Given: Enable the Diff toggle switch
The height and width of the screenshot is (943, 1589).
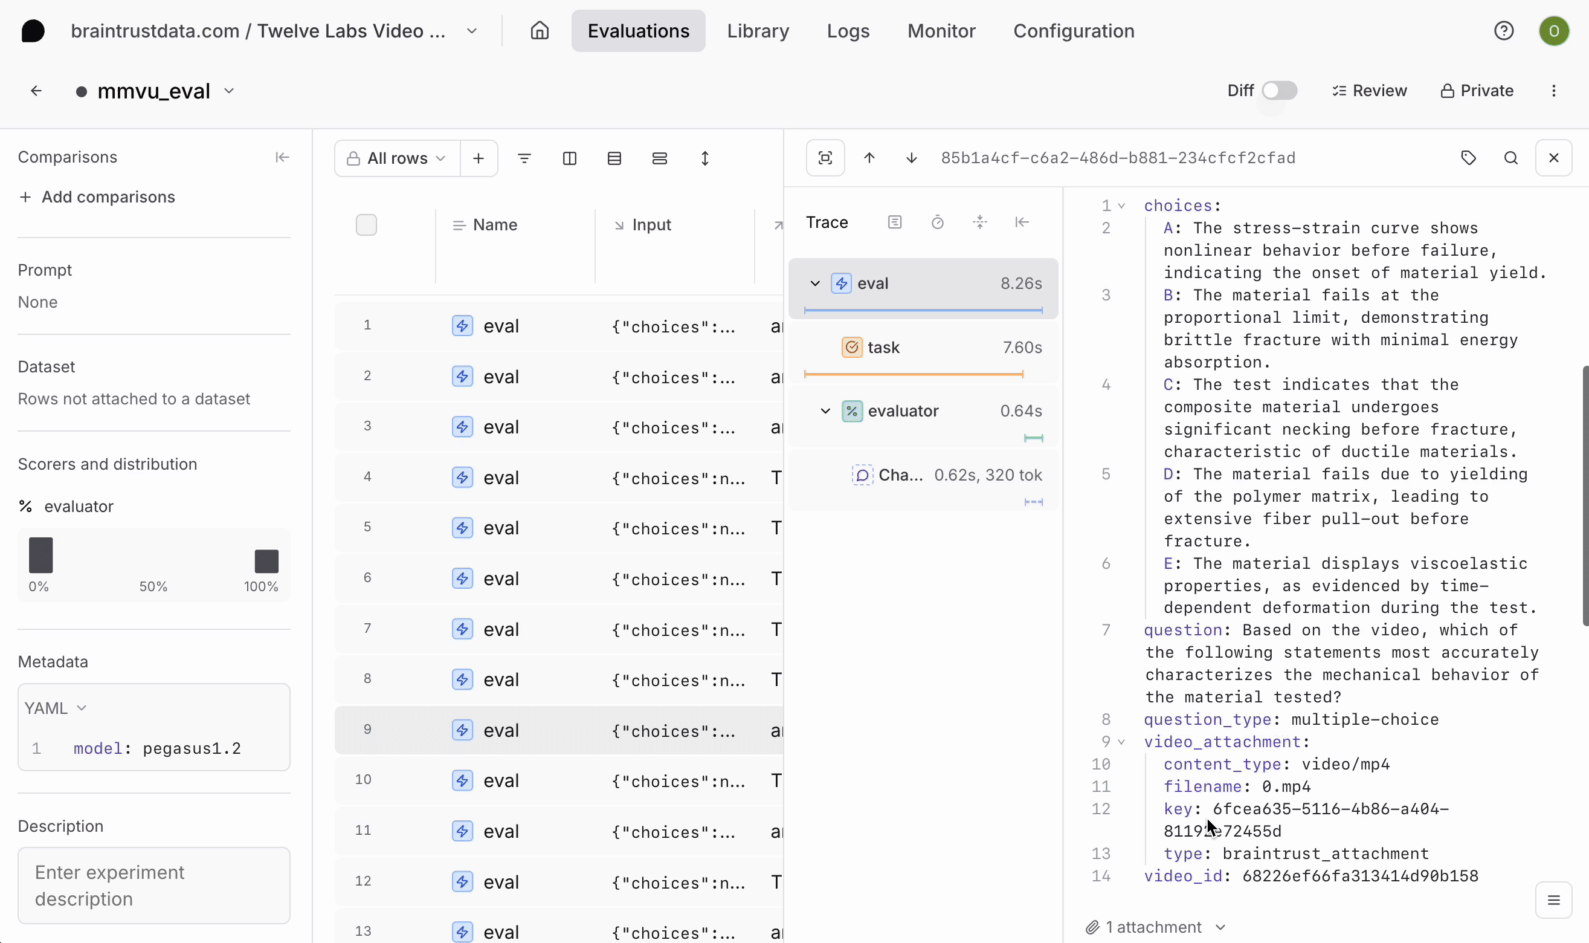Looking at the screenshot, I should pos(1278,90).
